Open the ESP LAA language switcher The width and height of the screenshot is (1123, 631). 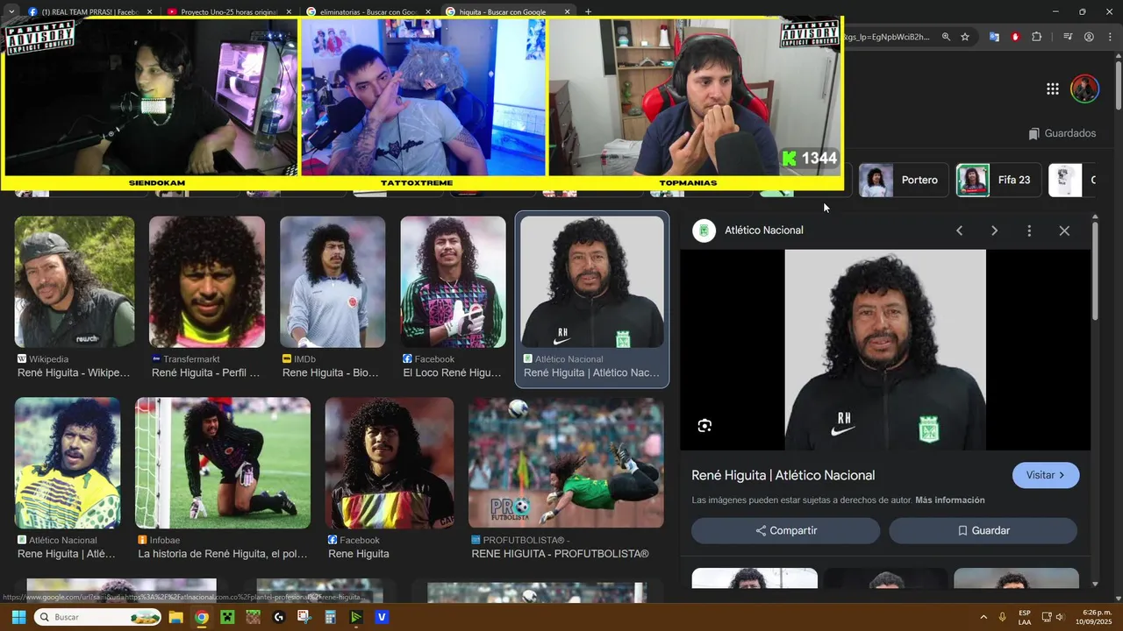(x=1025, y=617)
